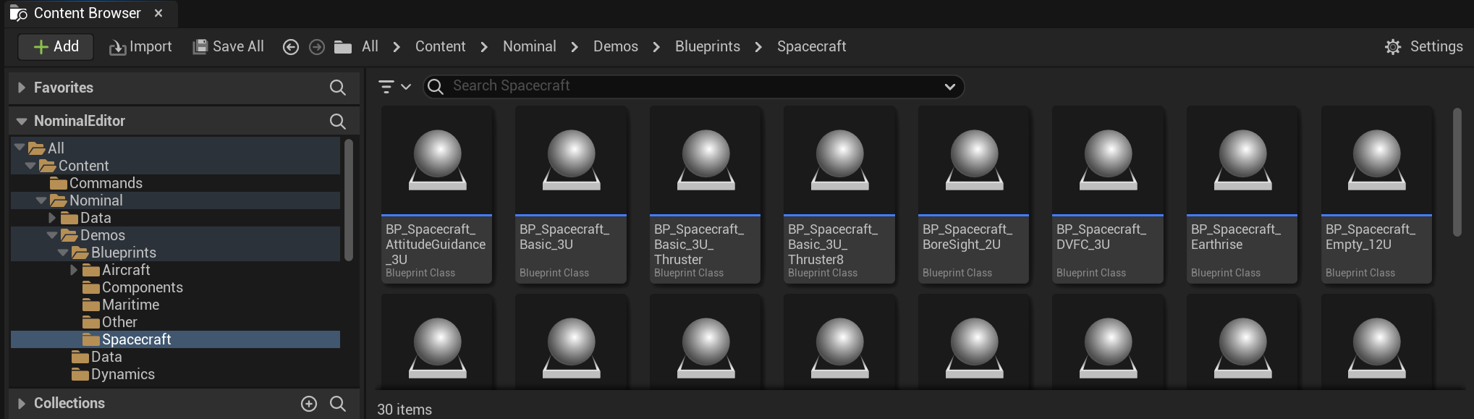This screenshot has width=1474, height=419.
Task: Go back in folder history
Action: [x=291, y=47]
